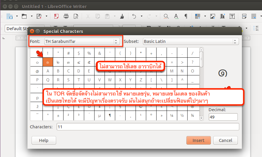
Task: Select the ± plus-minus character cell
Action: [58, 115]
